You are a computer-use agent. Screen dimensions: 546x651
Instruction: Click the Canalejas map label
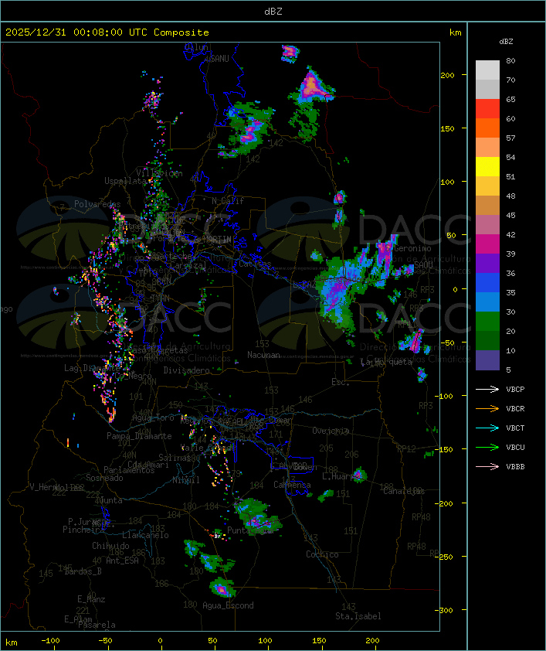pyautogui.click(x=404, y=491)
